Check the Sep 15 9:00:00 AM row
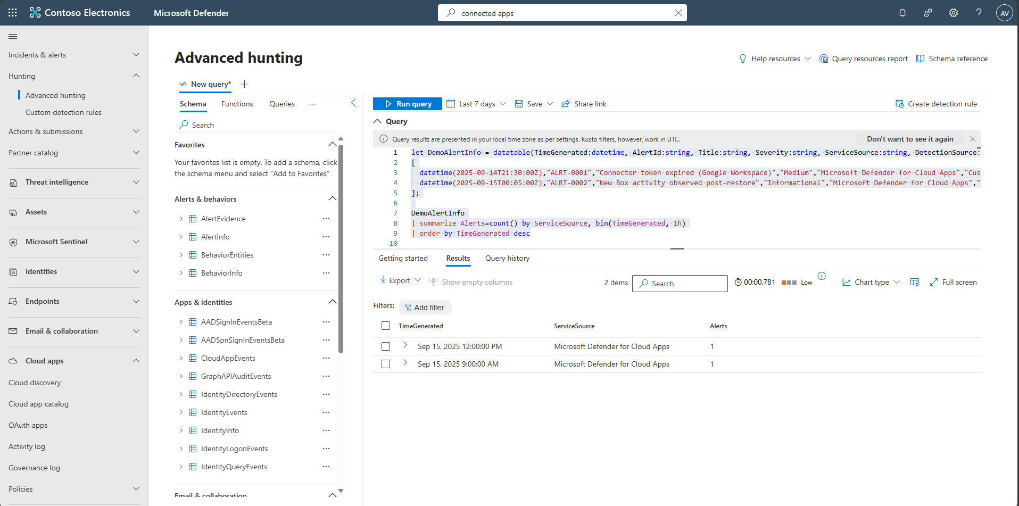The height and width of the screenshot is (506, 1019). (386, 364)
